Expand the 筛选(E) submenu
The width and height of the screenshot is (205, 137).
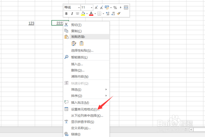click(x=86, y=89)
